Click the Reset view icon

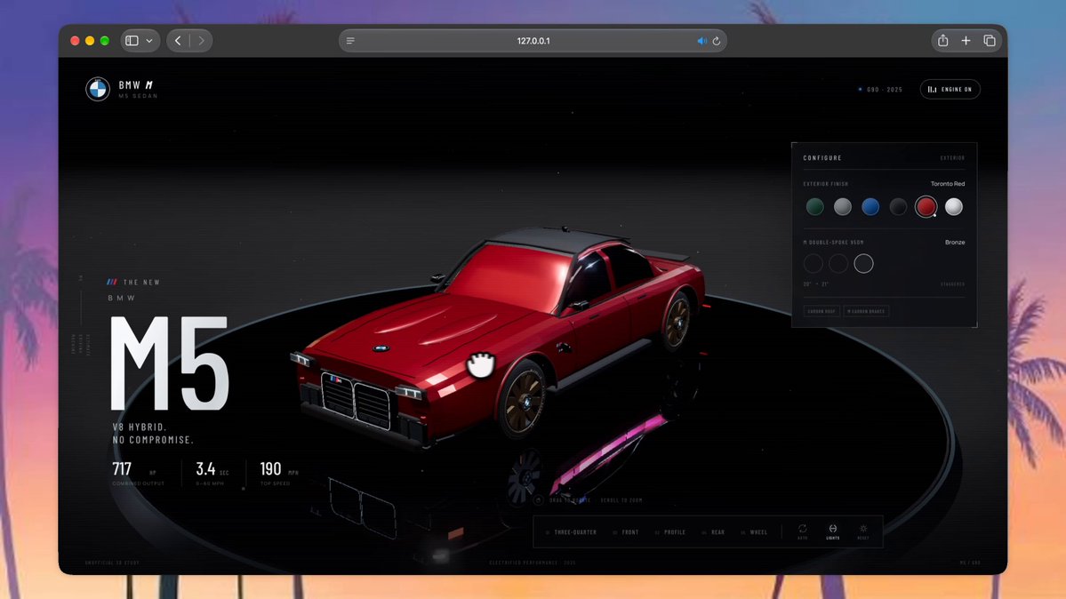pos(863,531)
